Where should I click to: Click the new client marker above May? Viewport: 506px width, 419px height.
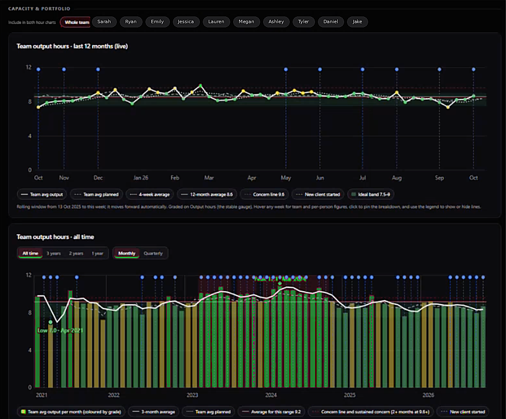click(x=286, y=69)
